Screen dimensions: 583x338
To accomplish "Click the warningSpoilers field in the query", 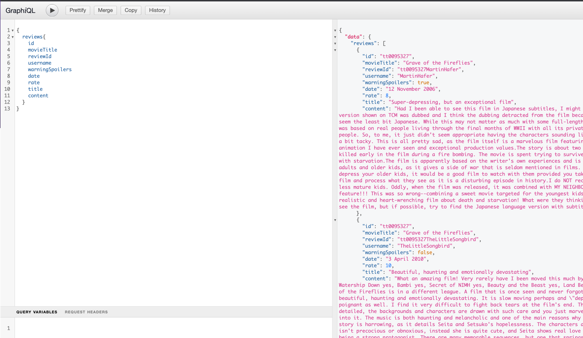I will pos(50,69).
